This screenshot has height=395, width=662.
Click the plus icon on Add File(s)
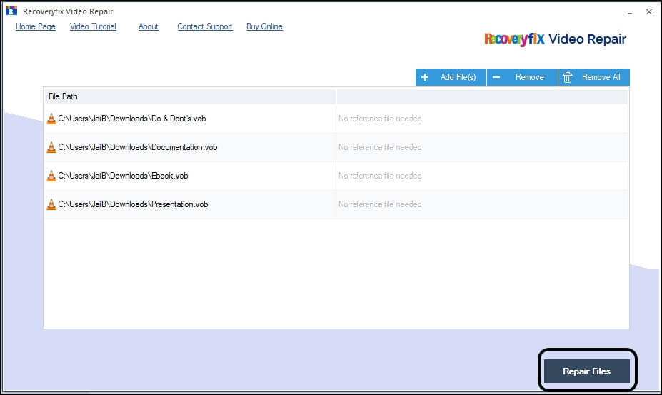pos(425,77)
